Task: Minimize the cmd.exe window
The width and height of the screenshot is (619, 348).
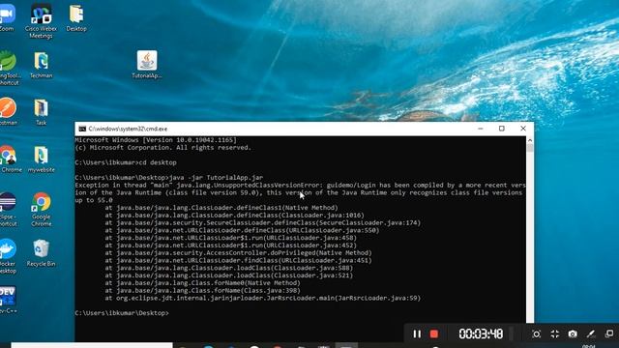Action: coord(481,129)
